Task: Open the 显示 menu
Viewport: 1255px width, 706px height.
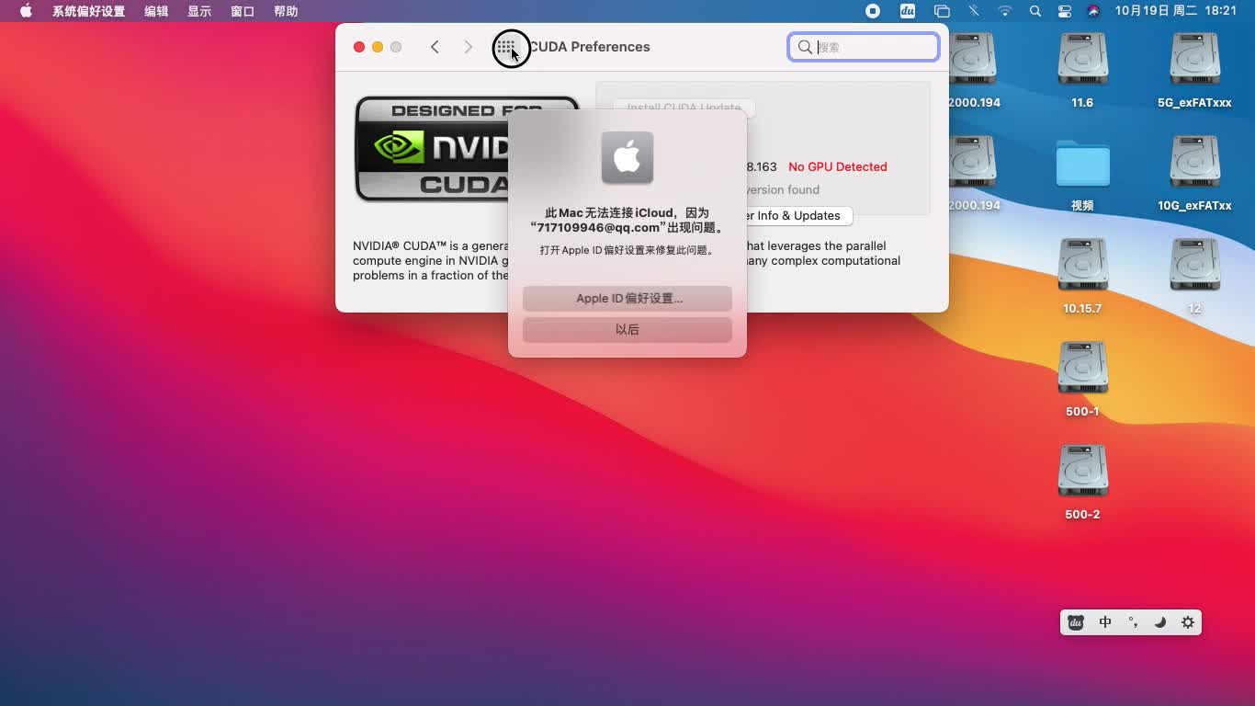Action: click(x=199, y=11)
